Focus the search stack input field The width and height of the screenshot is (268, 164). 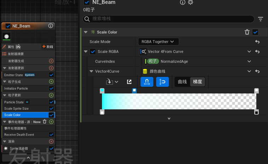pyautogui.click(x=169, y=19)
